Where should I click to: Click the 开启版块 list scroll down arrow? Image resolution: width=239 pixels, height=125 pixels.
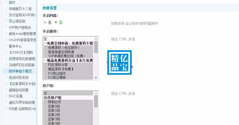pyautogui.click(x=96, y=78)
